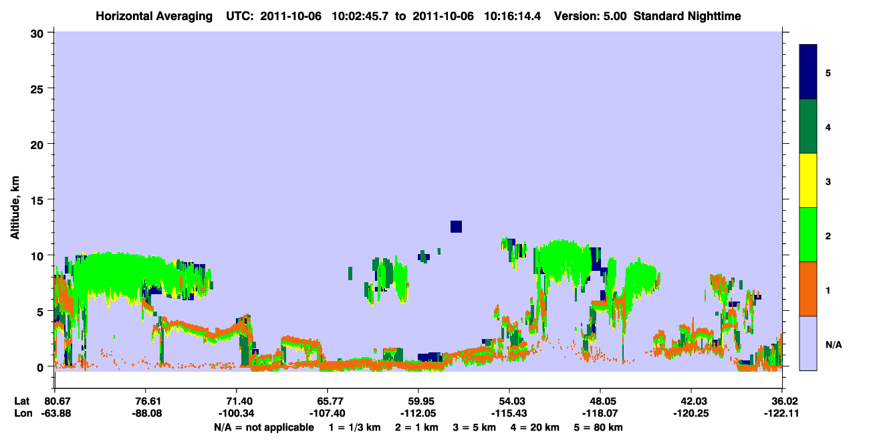Click the yellow colorbar segment labeled 3
This screenshot has width=869, height=446.
click(808, 181)
